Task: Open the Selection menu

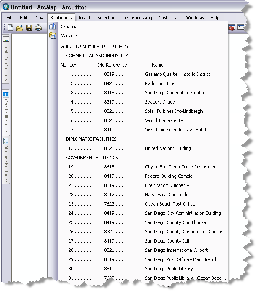Action: [x=106, y=18]
